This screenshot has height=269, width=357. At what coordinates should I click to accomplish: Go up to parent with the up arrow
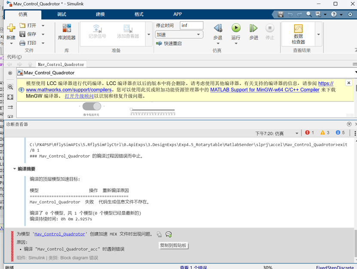click(x=30, y=64)
